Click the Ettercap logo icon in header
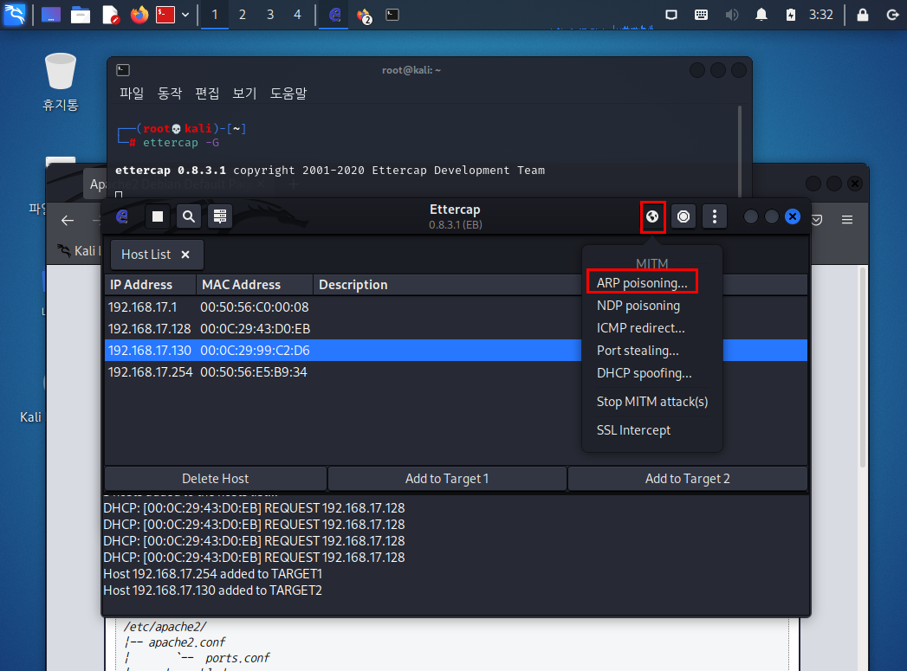The image size is (907, 671). pyautogui.click(x=122, y=216)
